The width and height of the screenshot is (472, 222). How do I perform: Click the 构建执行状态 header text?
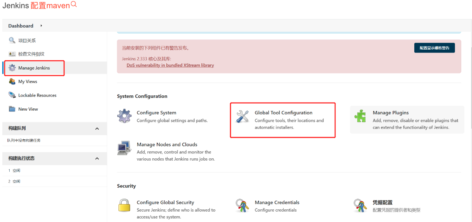[x=22, y=158]
